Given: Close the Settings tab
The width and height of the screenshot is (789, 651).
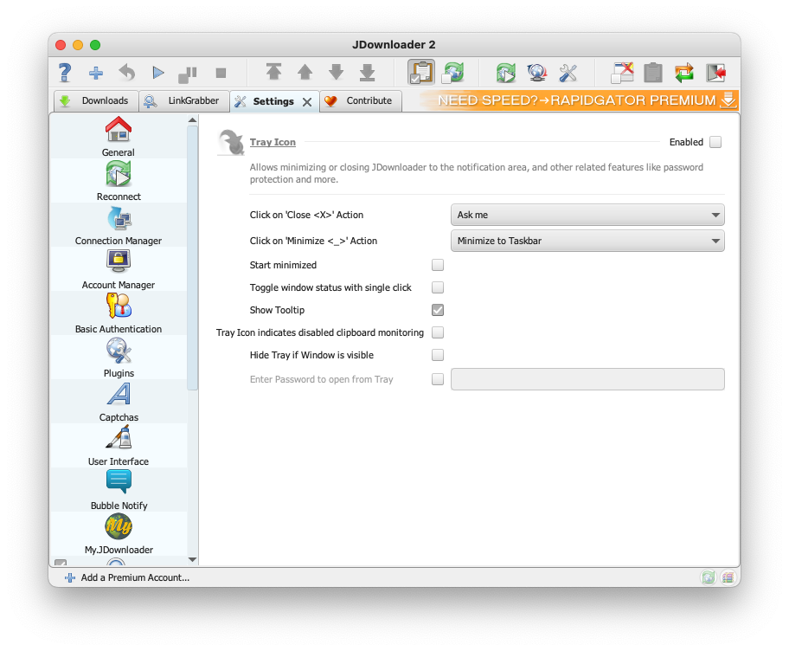Looking at the screenshot, I should click(x=307, y=101).
